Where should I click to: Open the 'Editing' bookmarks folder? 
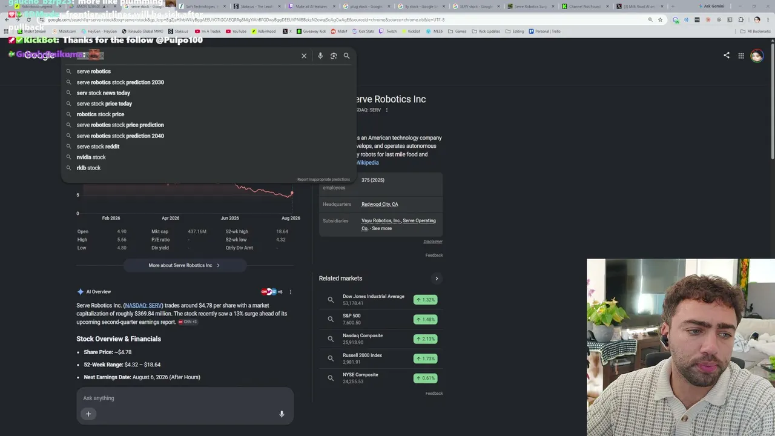coord(515,31)
